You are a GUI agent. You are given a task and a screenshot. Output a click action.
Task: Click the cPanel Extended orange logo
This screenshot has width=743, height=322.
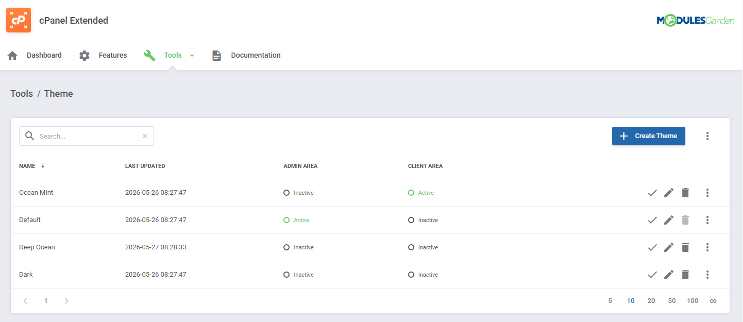(19, 20)
